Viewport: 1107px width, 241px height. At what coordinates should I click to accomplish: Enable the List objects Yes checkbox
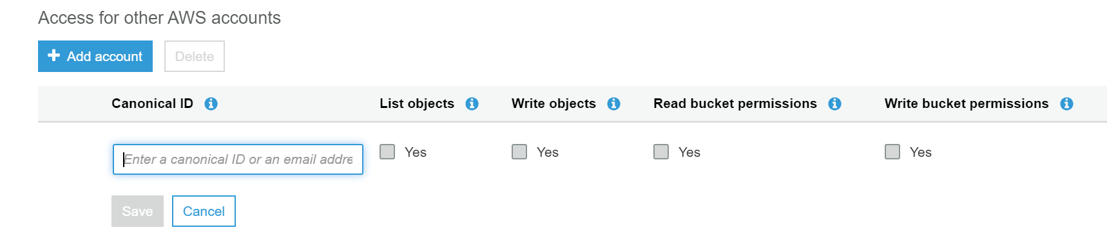(x=387, y=152)
